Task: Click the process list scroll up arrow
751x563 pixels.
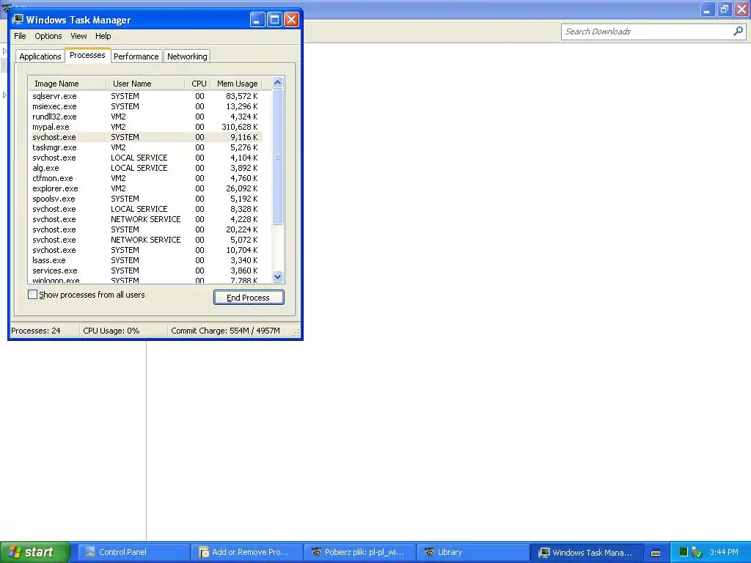Action: [277, 83]
